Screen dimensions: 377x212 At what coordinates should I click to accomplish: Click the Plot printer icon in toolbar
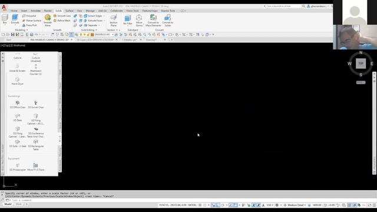31,35
